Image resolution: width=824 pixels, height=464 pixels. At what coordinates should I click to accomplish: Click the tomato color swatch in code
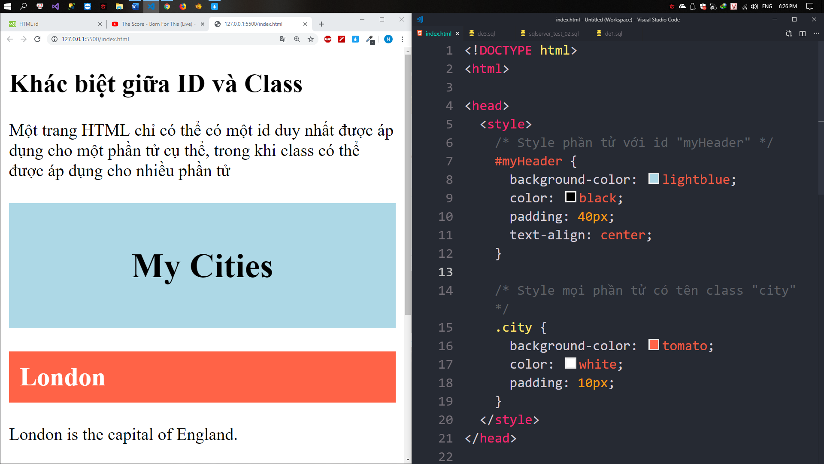coord(654,345)
